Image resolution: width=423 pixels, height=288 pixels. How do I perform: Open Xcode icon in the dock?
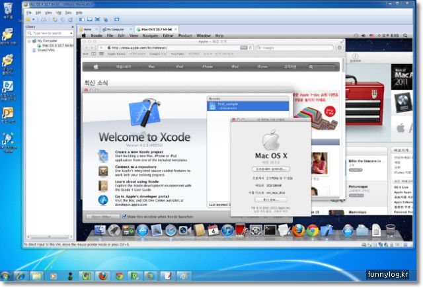coord(327,231)
